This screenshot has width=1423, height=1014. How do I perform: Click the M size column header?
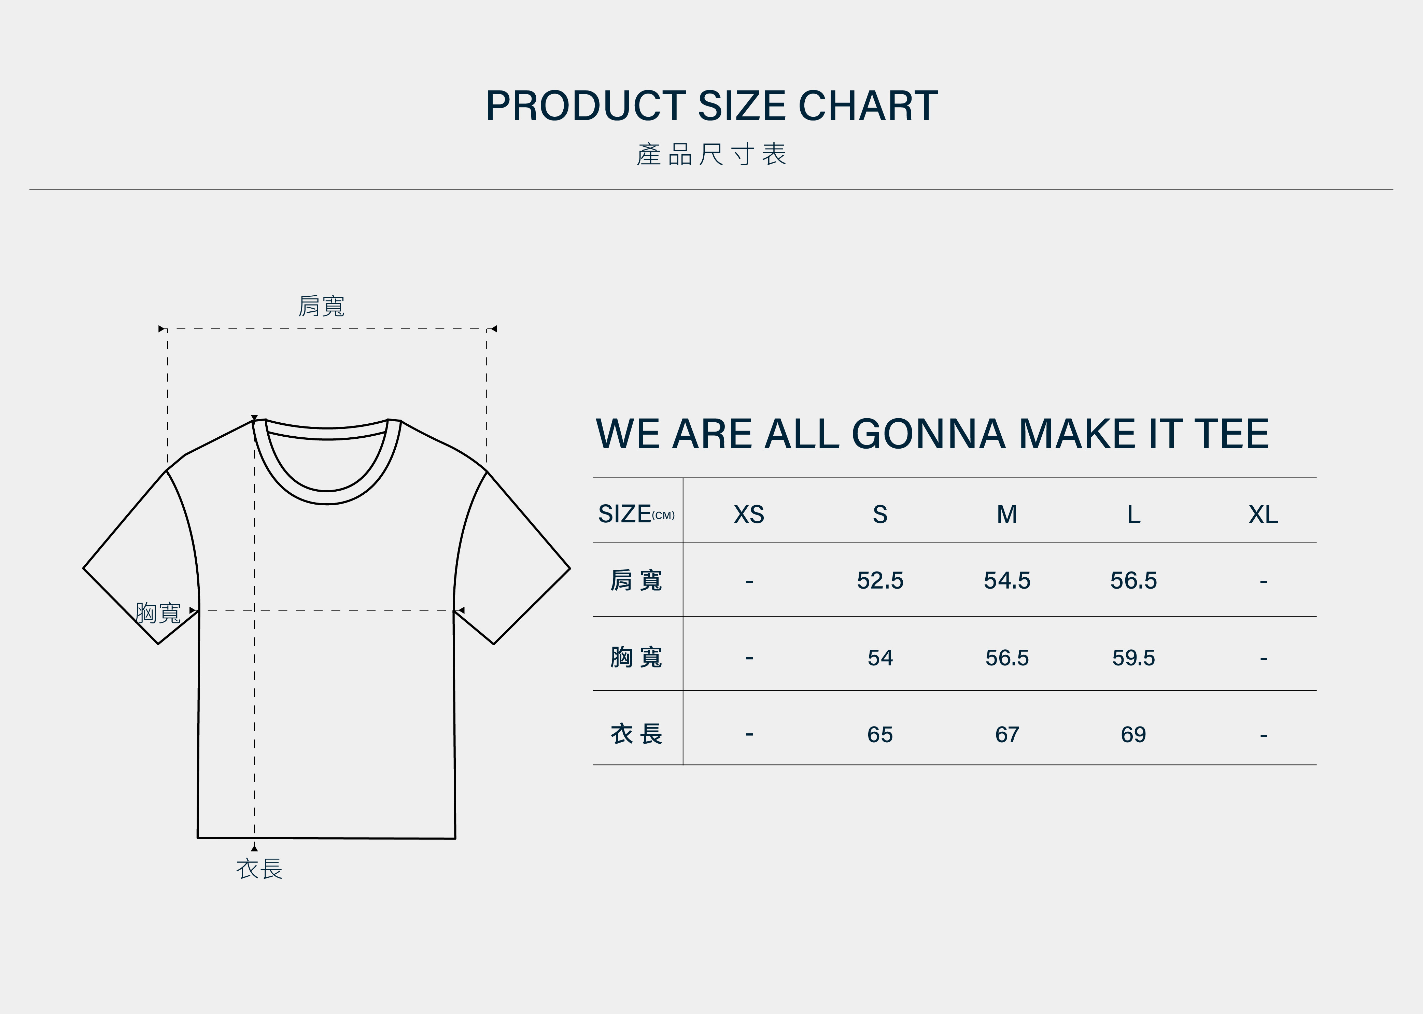point(1006,515)
